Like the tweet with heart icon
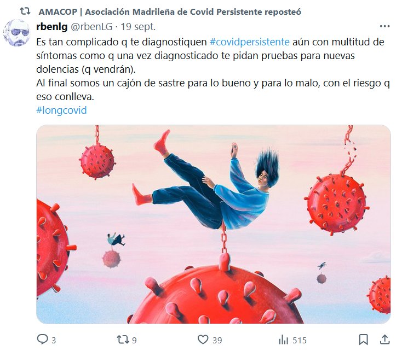The height and width of the screenshot is (351, 402). point(203,340)
